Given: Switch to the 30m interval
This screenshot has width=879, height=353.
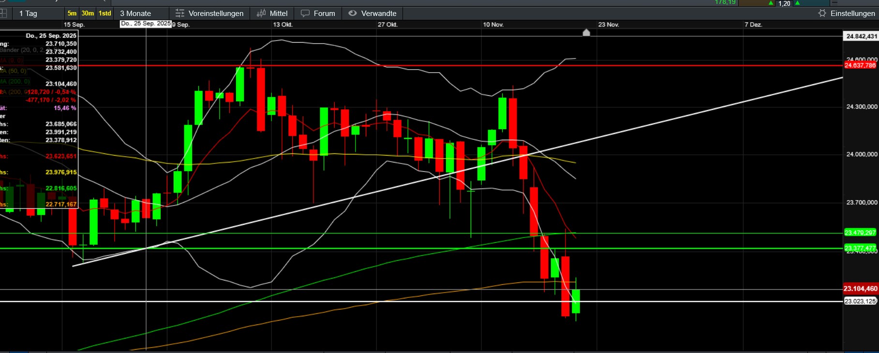Looking at the screenshot, I should (x=88, y=14).
